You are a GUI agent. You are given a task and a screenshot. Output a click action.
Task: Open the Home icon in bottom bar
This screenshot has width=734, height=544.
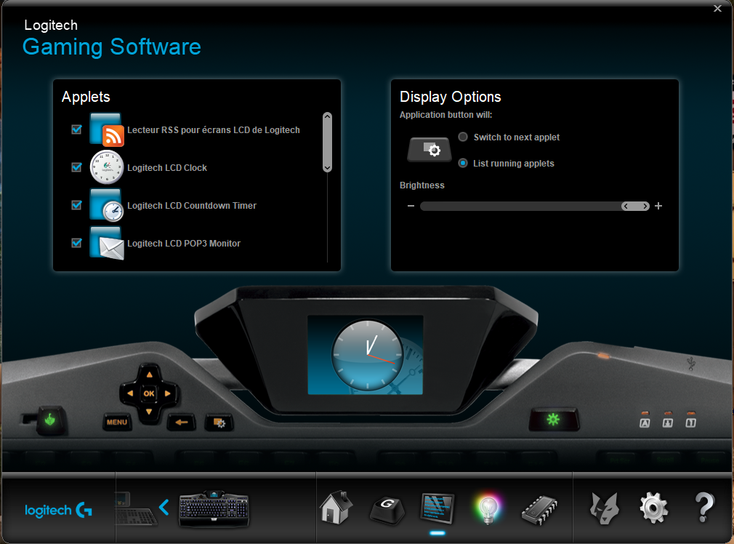[x=336, y=508]
